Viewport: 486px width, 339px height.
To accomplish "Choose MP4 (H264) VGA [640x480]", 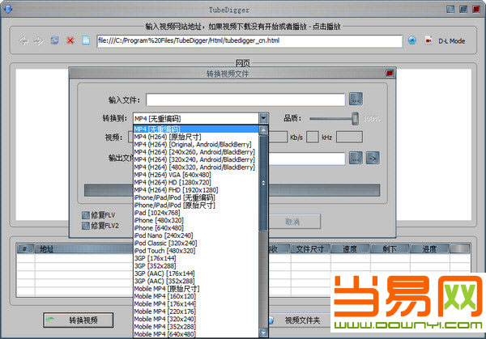I will [196, 175].
